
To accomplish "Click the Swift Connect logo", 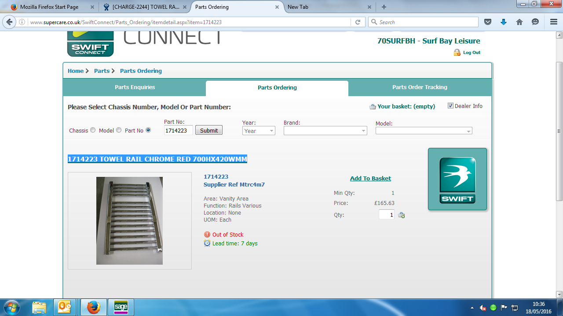I will pos(90,44).
